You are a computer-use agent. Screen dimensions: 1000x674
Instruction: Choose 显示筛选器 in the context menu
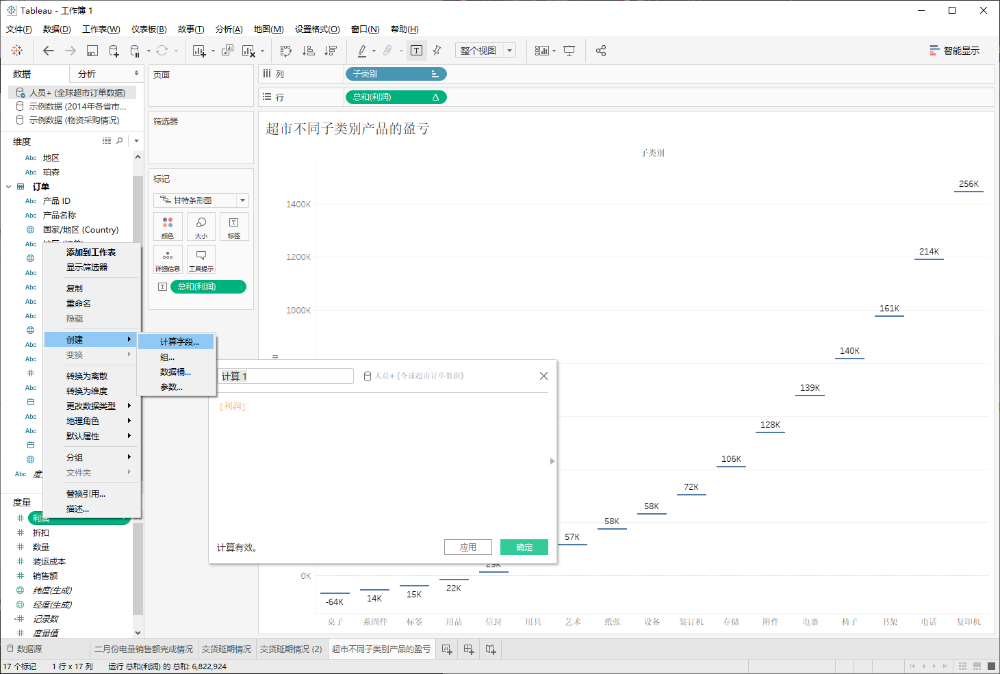point(87,268)
